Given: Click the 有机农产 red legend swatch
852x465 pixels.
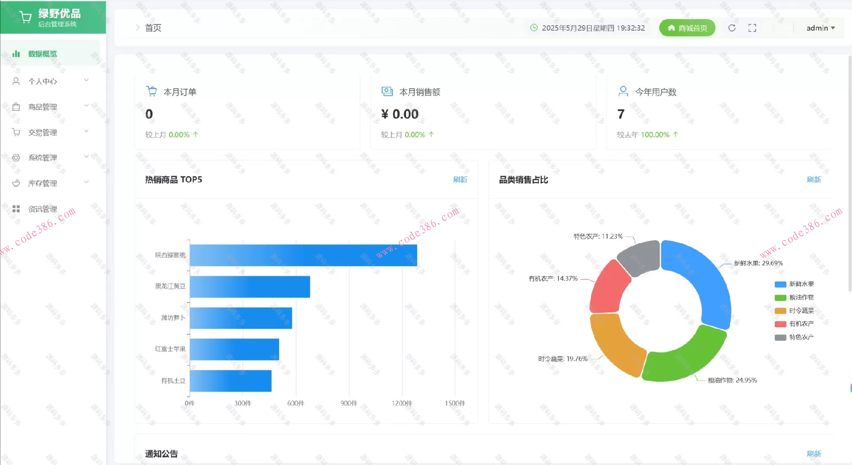Looking at the screenshot, I should click(x=780, y=324).
